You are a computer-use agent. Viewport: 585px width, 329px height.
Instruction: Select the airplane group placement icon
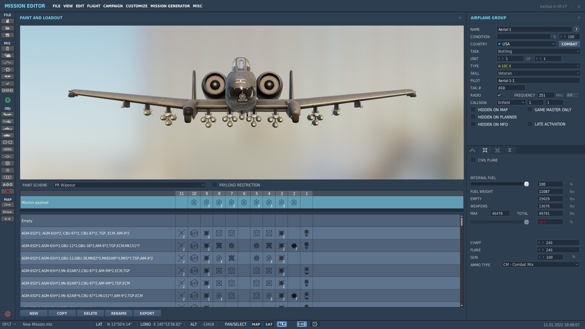coord(8,114)
